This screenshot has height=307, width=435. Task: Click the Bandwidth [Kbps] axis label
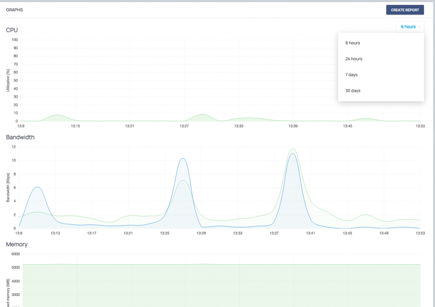pyautogui.click(x=8, y=188)
